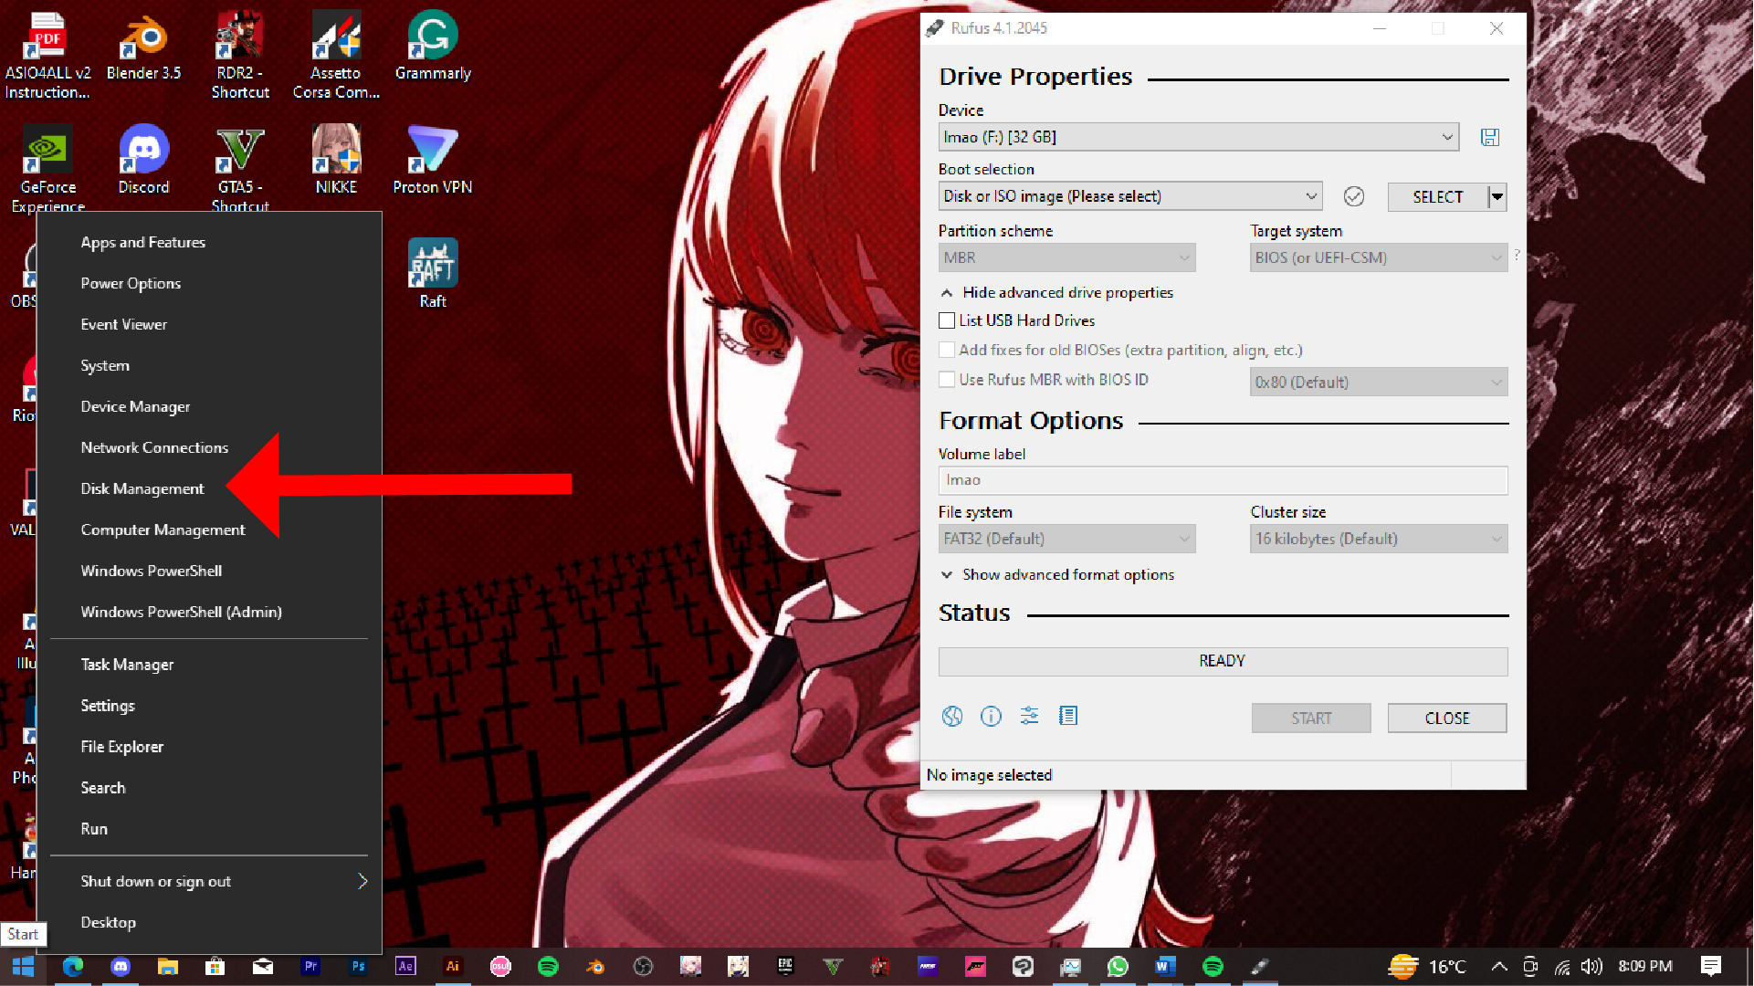Image resolution: width=1754 pixels, height=986 pixels.
Task: Click the Volume label input field
Action: tap(1223, 480)
